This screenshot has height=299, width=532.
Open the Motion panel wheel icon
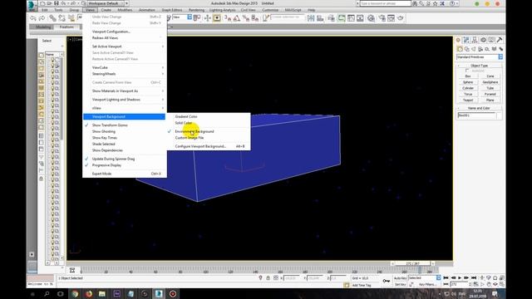[x=483, y=40]
